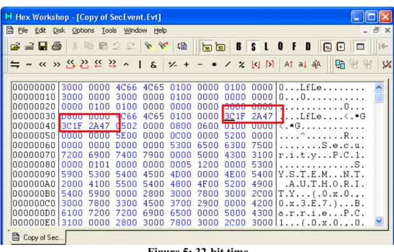Image resolution: width=394 pixels, height=252 pixels.
Task: Click the scroll up arrow in hex view
Action: (379, 87)
